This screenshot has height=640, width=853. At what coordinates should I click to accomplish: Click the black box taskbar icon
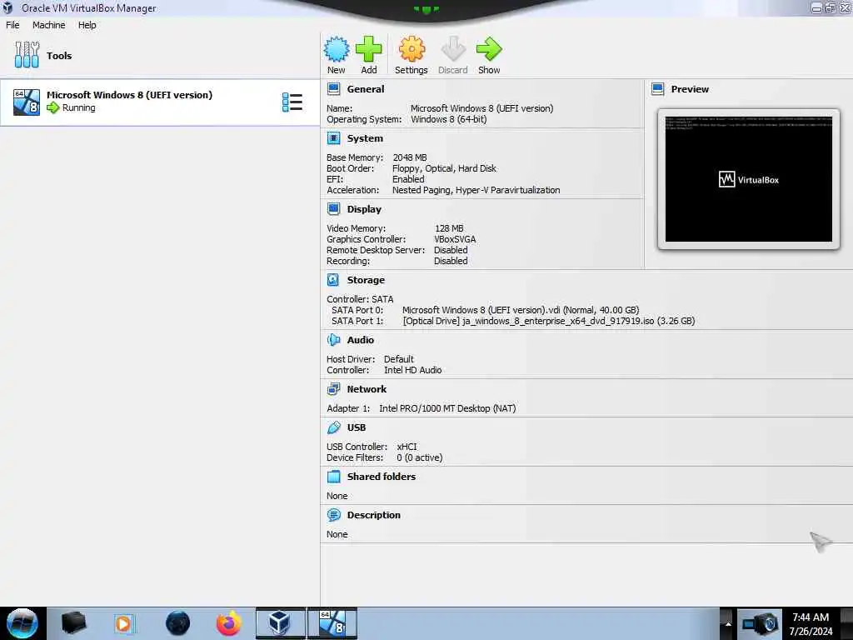tap(73, 623)
